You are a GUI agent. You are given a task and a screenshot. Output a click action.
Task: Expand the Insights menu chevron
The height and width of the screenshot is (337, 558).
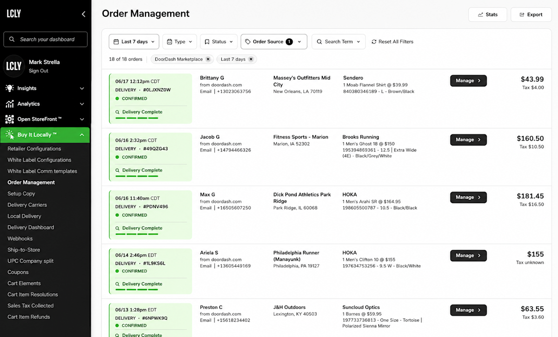point(82,88)
